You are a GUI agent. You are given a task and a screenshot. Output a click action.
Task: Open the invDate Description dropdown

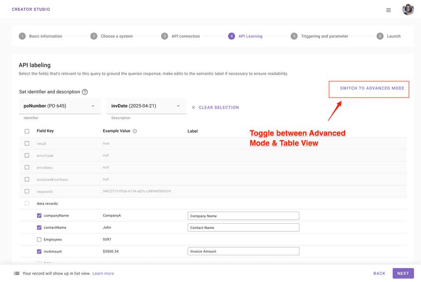pos(147,106)
